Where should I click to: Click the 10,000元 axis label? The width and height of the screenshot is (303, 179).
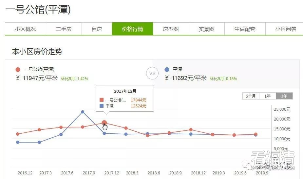(x=282, y=139)
